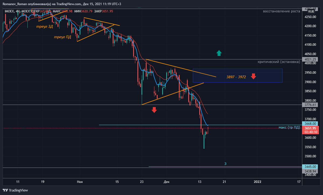Click the 3550.00 price axis tick
This screenshot has width=323, height=195.
tap(310, 147)
